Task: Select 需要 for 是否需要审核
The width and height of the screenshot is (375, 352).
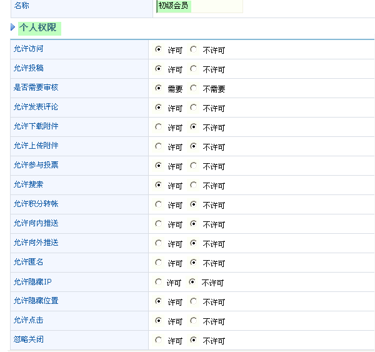Action: coord(159,88)
